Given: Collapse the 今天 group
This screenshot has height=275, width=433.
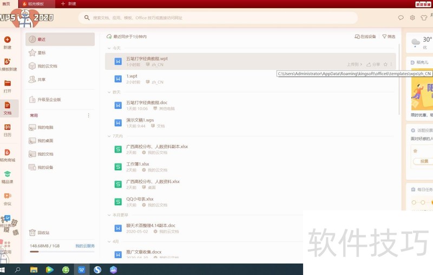Looking at the screenshot, I should [109, 48].
